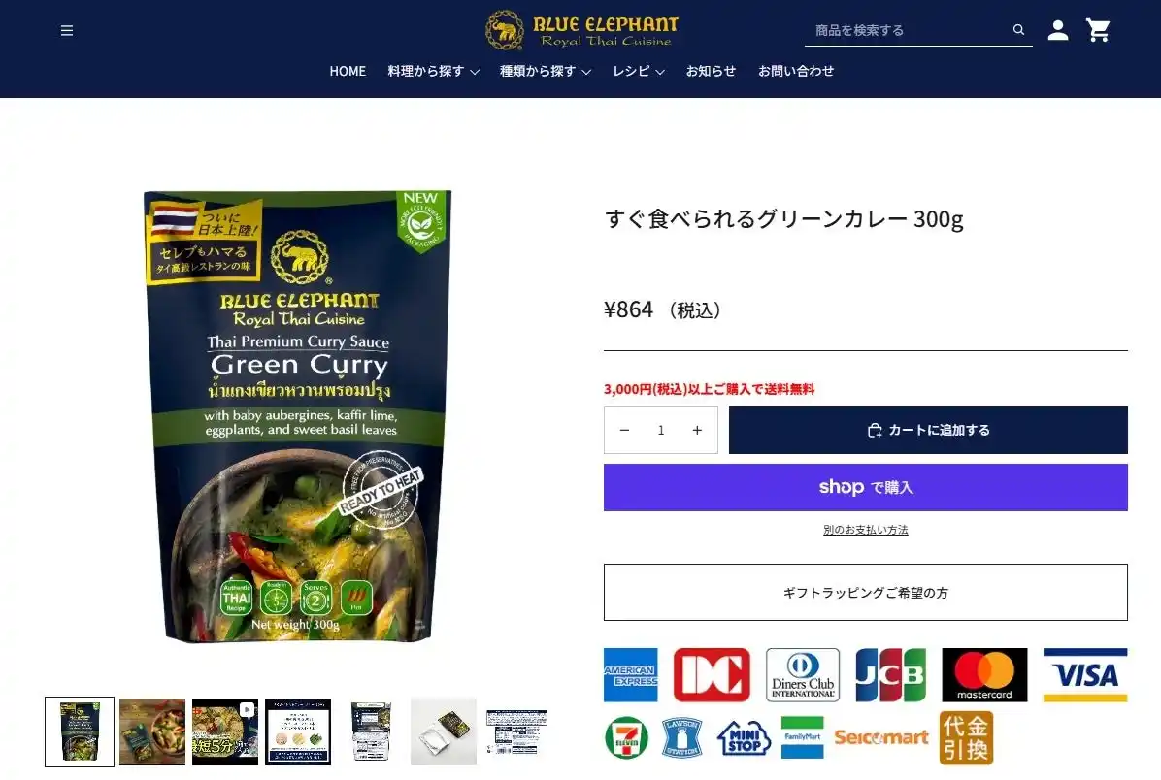Click the search magnifier icon
This screenshot has height=780, width=1161.
(x=1019, y=30)
